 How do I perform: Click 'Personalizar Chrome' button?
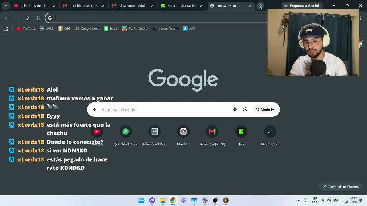pos(341,187)
